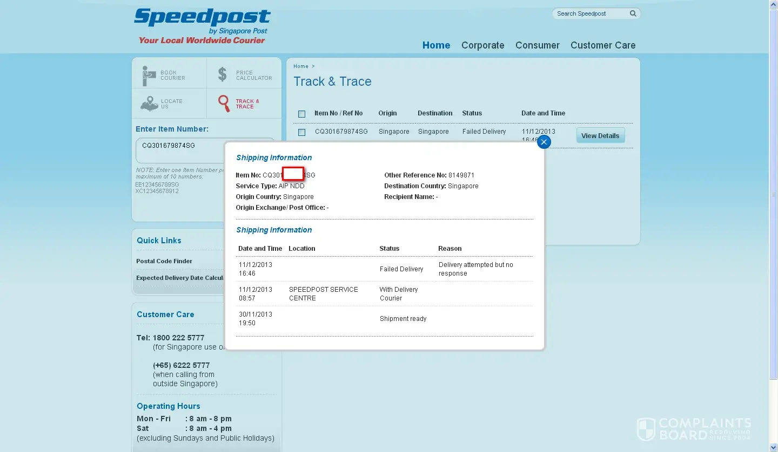The image size is (778, 452).
Task: Click the 30/11/2013 19:50 date entry
Action: point(255,319)
